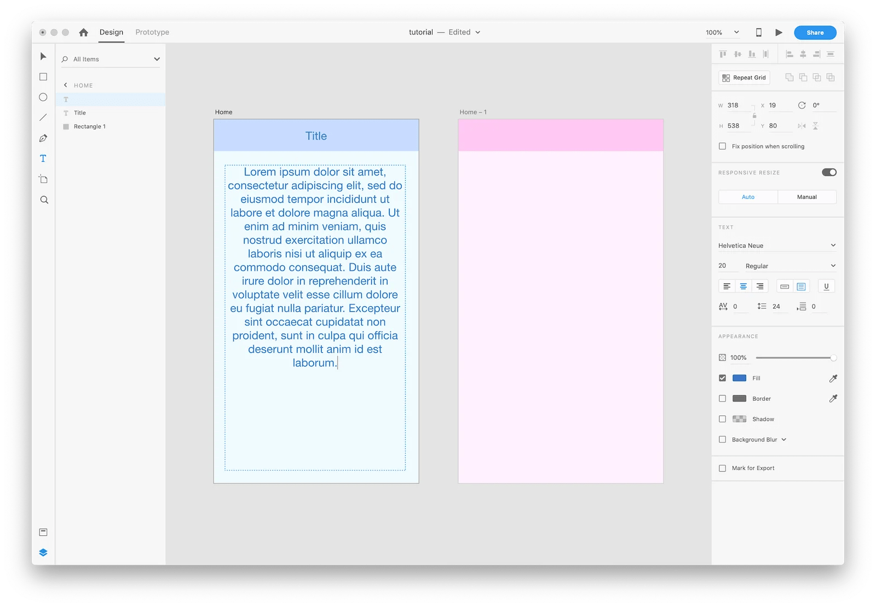
Task: Expand the Background Blur type dropdown
Action: 784,440
